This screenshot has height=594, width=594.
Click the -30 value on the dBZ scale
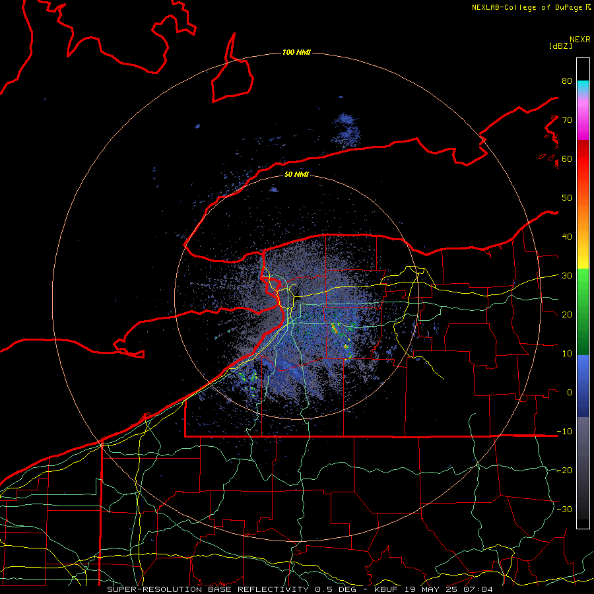pyautogui.click(x=564, y=510)
